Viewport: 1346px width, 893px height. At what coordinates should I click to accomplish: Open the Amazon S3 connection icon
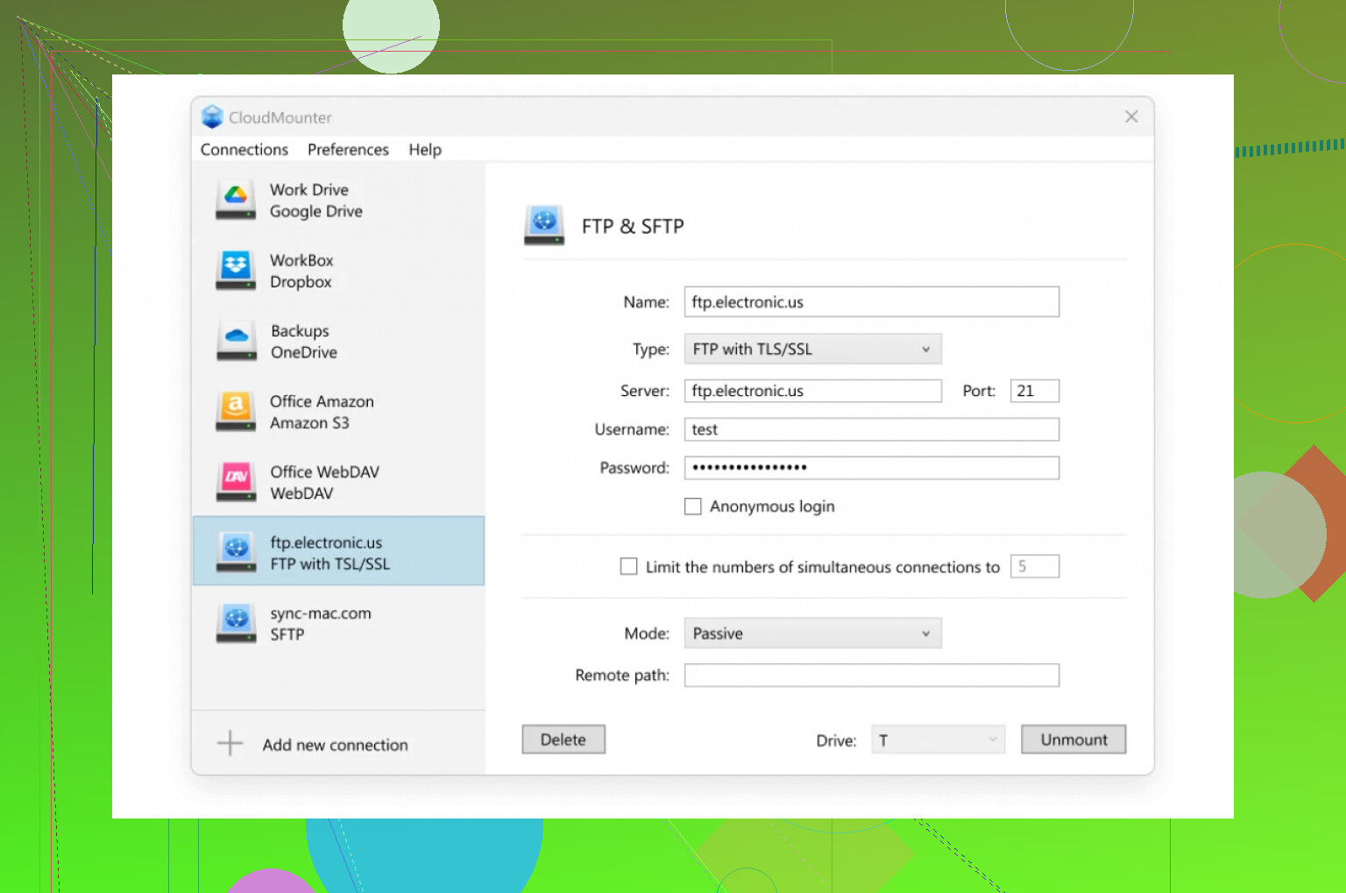point(236,412)
